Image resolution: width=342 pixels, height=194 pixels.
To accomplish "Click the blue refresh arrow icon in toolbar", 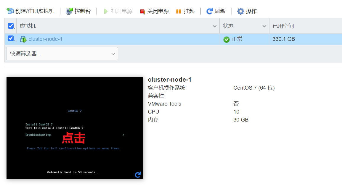I will [x=209, y=11].
